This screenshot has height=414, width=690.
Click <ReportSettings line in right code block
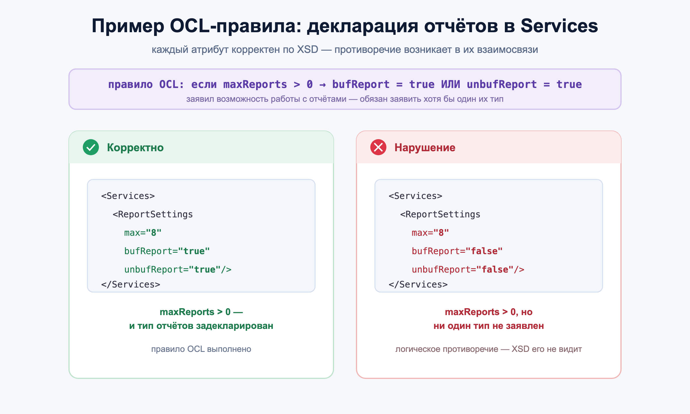click(x=440, y=214)
